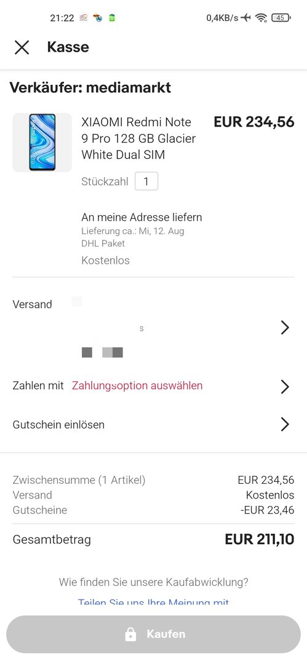Tap the battery level indicator

click(281, 18)
